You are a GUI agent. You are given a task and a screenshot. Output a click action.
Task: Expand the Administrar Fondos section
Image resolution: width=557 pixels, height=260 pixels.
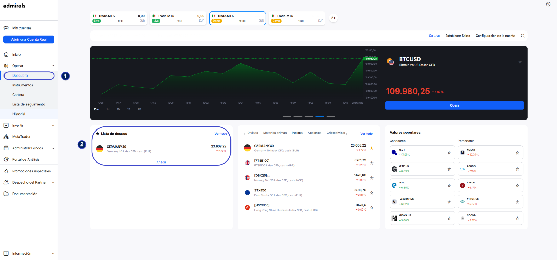(x=53, y=148)
